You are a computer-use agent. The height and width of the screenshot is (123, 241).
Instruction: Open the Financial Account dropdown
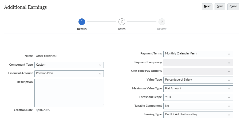coord(69,74)
